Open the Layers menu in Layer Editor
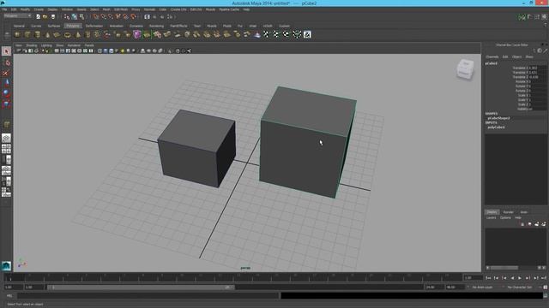This screenshot has height=308, width=549. pyautogui.click(x=491, y=217)
